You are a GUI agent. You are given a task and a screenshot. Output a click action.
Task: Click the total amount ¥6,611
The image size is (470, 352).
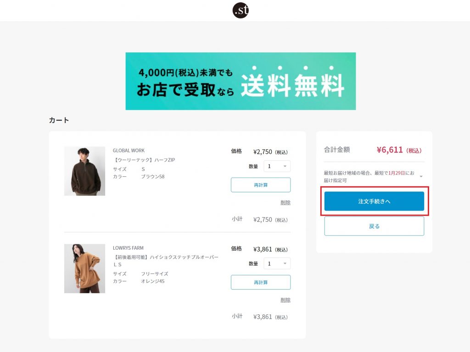390,150
